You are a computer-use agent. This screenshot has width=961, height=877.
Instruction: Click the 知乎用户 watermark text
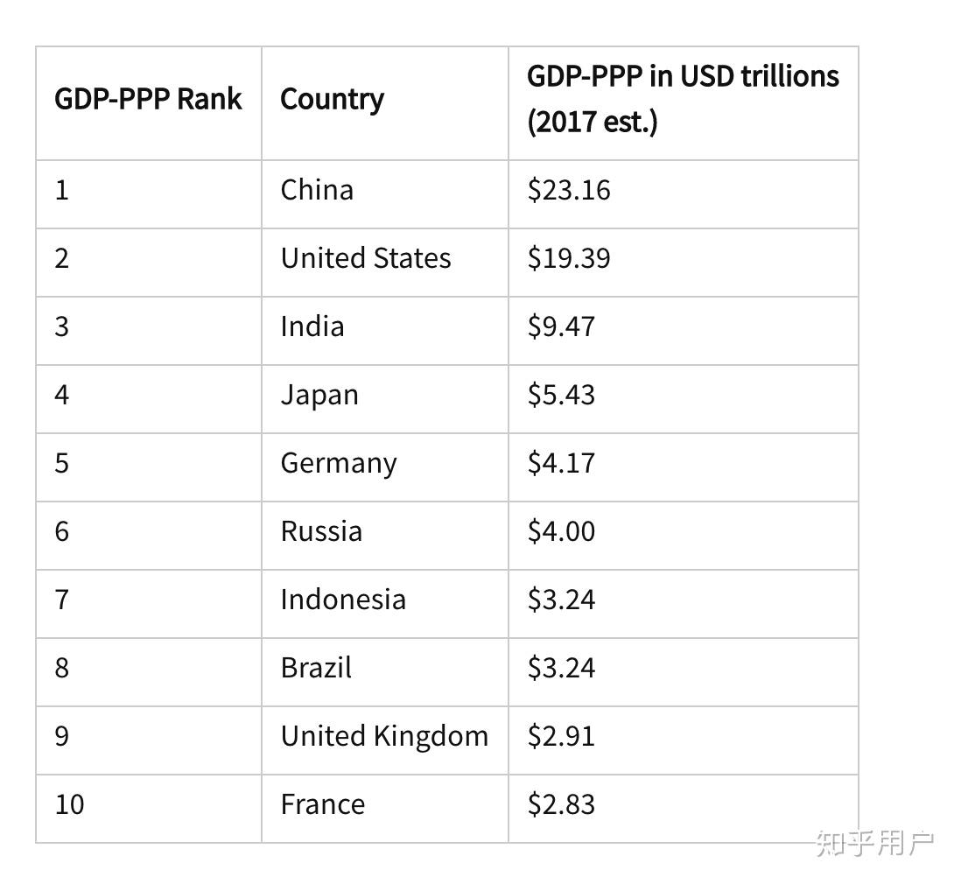tap(874, 843)
